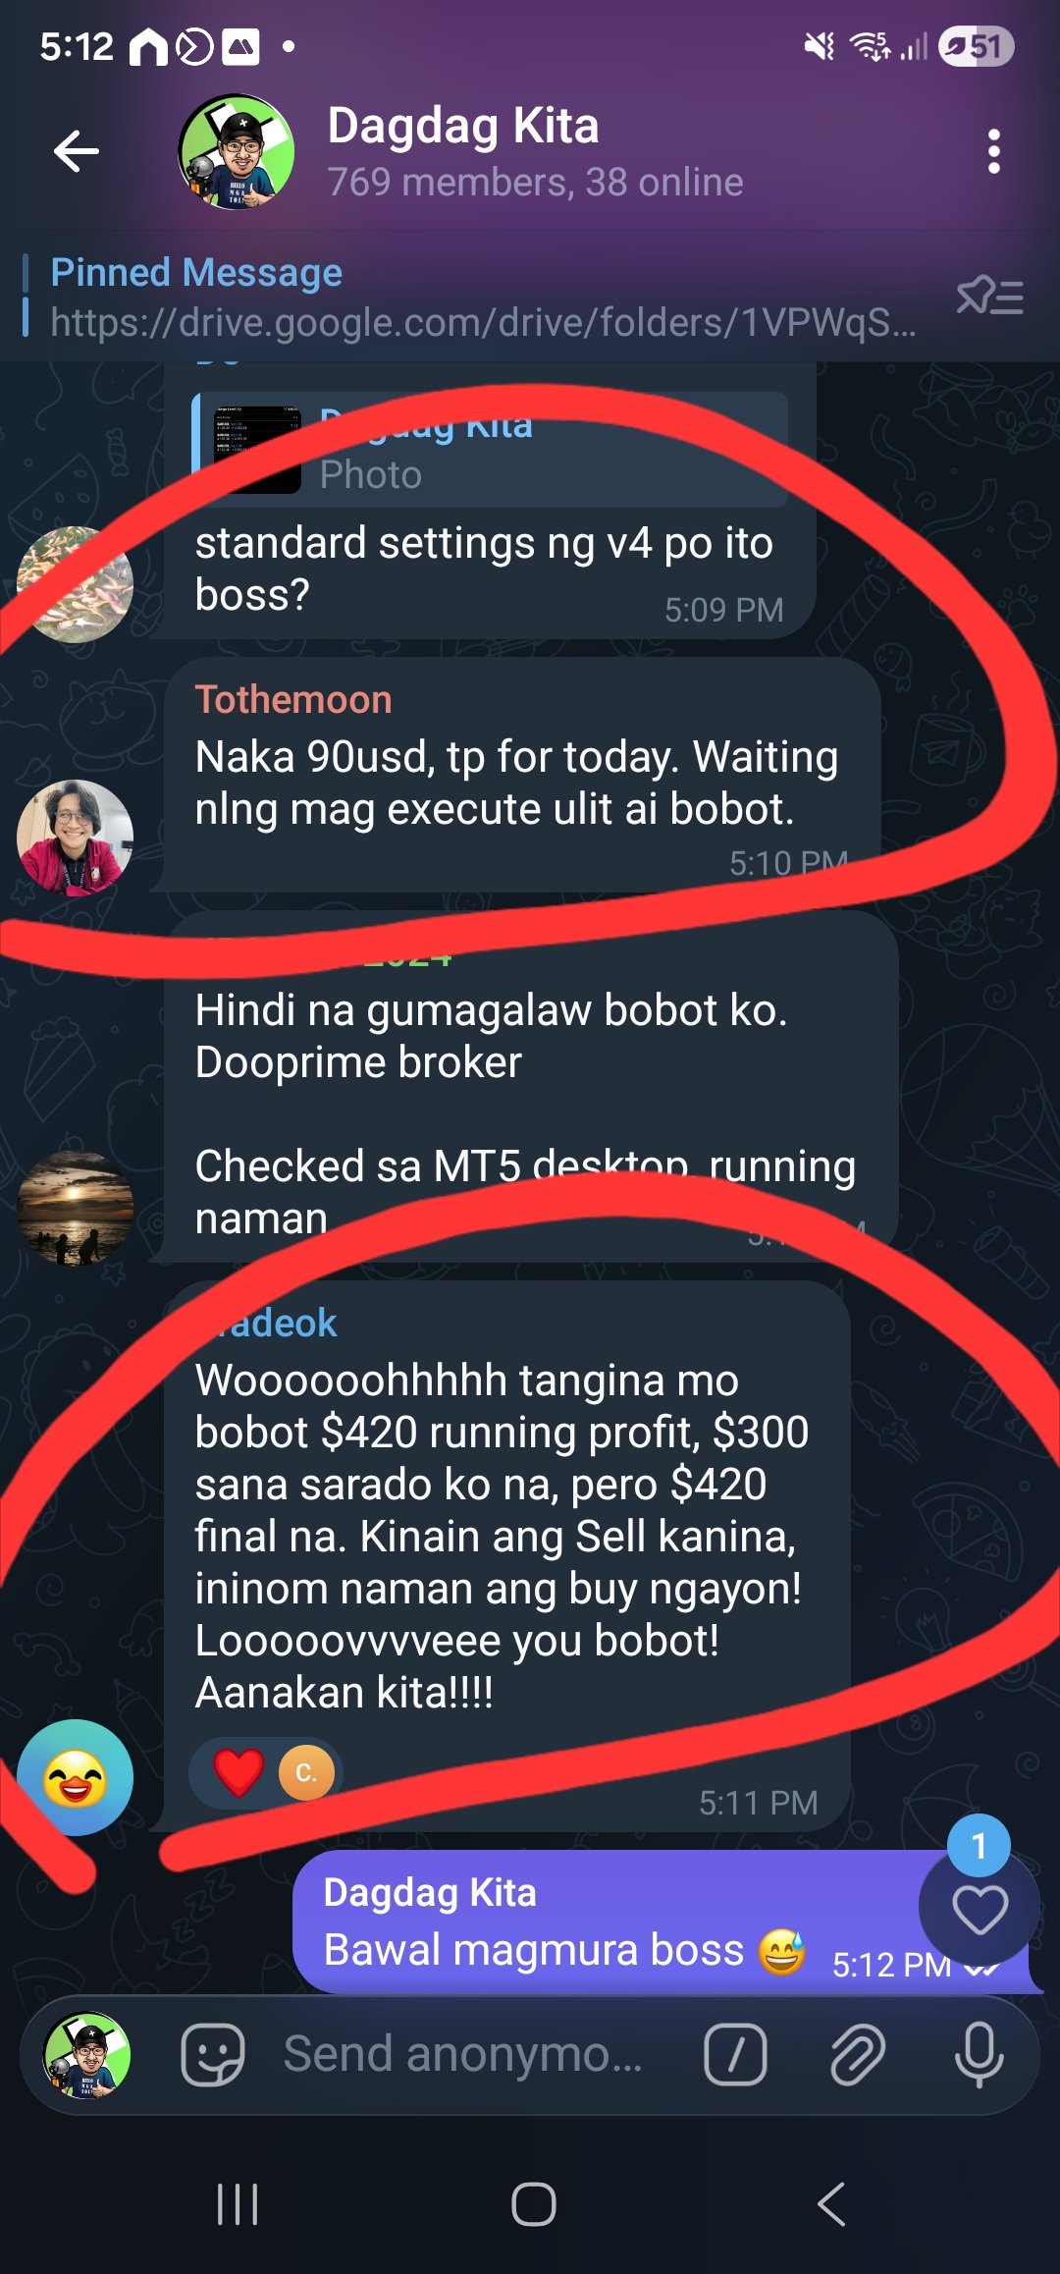1060x2274 pixels.
Task: Tap Tothemoon's profile avatar
Action: pos(76,838)
